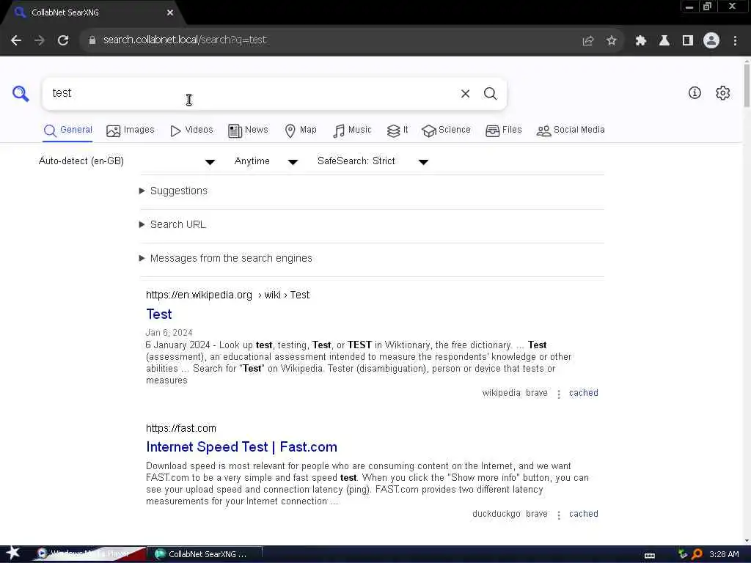751x563 pixels.
Task: Click the orange search tray icon
Action: (x=697, y=554)
